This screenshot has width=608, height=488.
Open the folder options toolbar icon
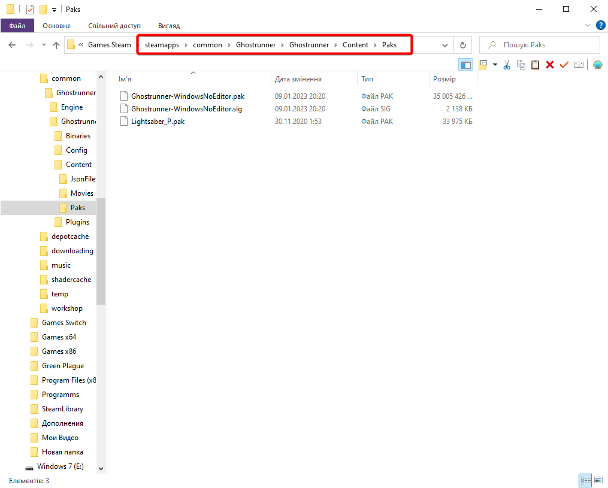[483, 65]
